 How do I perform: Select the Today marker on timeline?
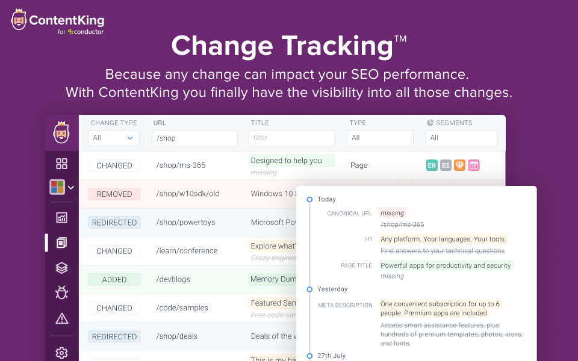309,199
